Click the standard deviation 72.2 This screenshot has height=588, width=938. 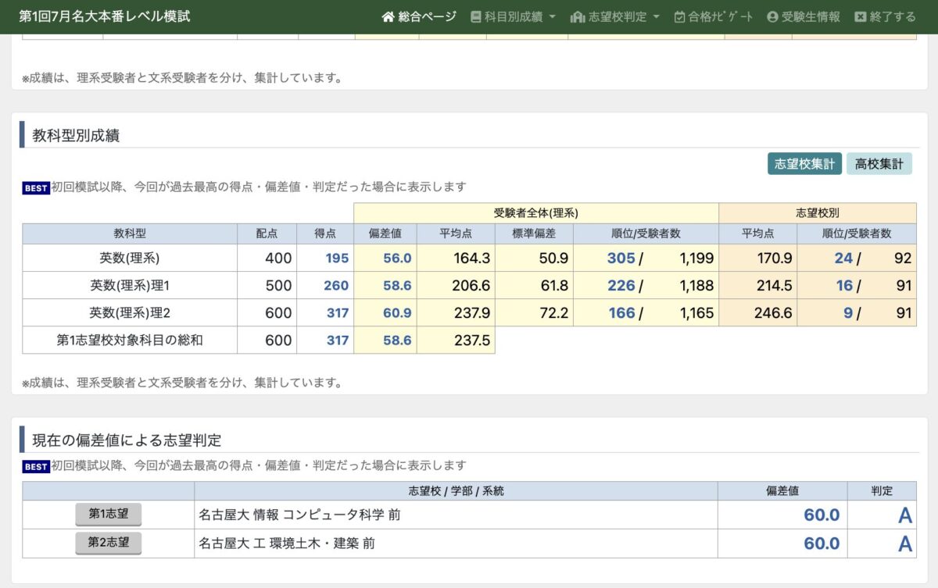tap(553, 313)
